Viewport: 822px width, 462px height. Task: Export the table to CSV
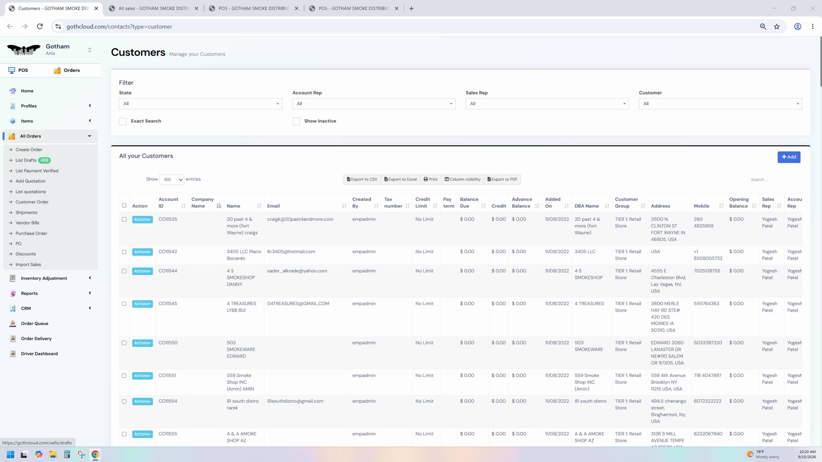(362, 180)
